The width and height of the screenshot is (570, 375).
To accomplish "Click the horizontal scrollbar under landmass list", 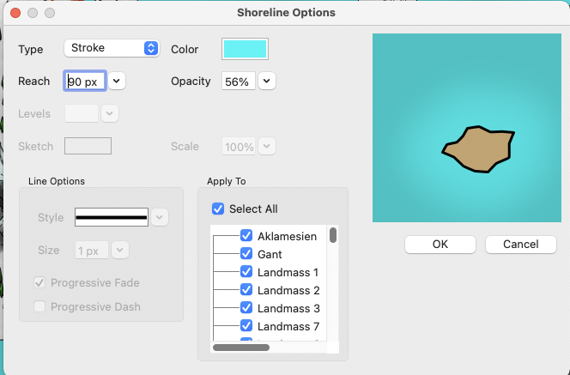I will pos(241,348).
